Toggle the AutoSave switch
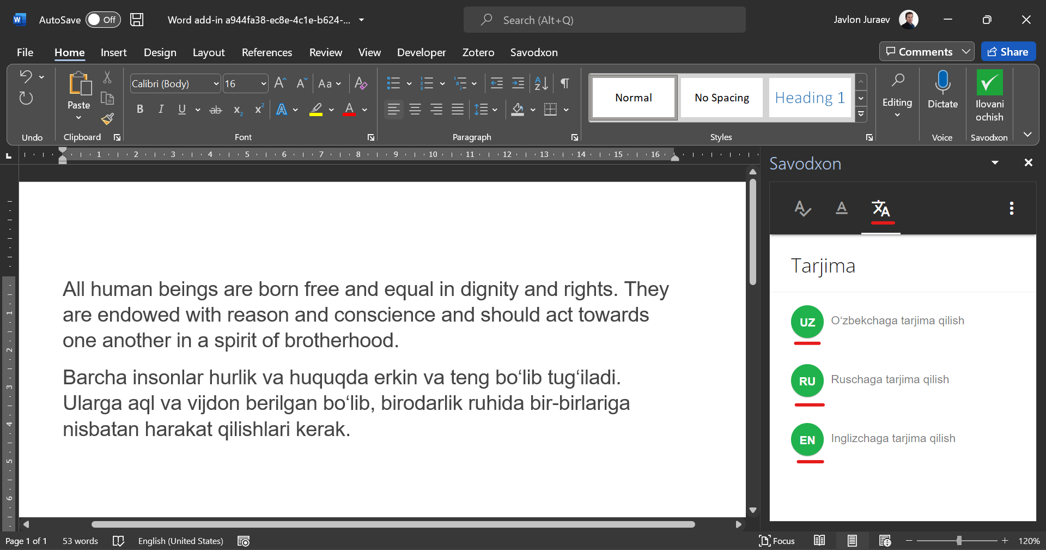This screenshot has width=1046, height=550. coord(102,20)
